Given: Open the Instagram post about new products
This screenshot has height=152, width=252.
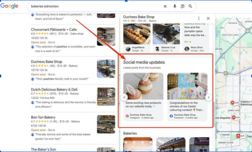Looking at the screenshot, I should 143,97.
